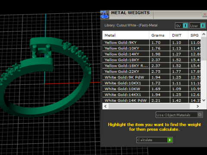The image size is (207, 155).
Task: Click the vertical scrollbar thumb
Action: click(x=204, y=49)
